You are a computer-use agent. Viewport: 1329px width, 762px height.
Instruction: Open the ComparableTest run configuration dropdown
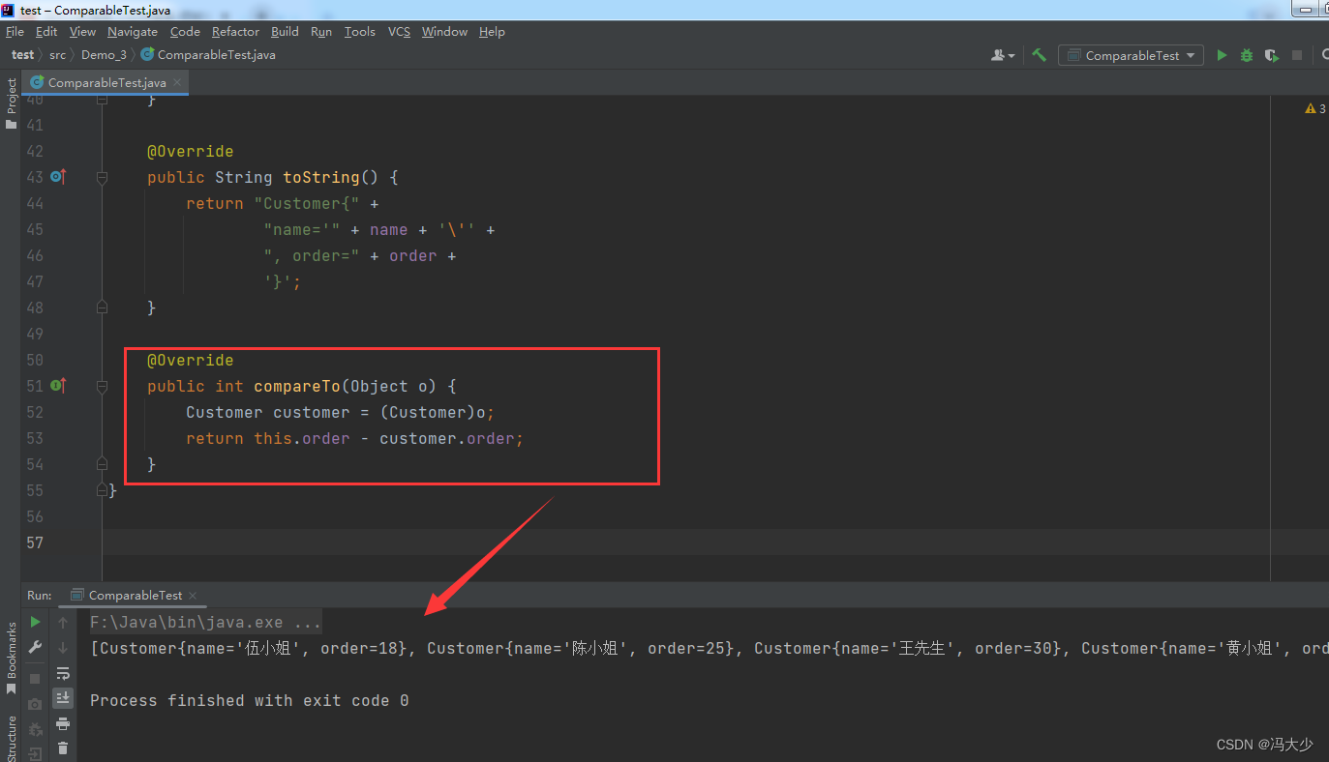1131,55
